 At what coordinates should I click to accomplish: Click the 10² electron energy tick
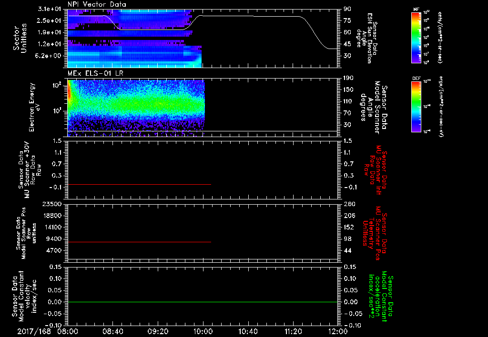(57, 85)
